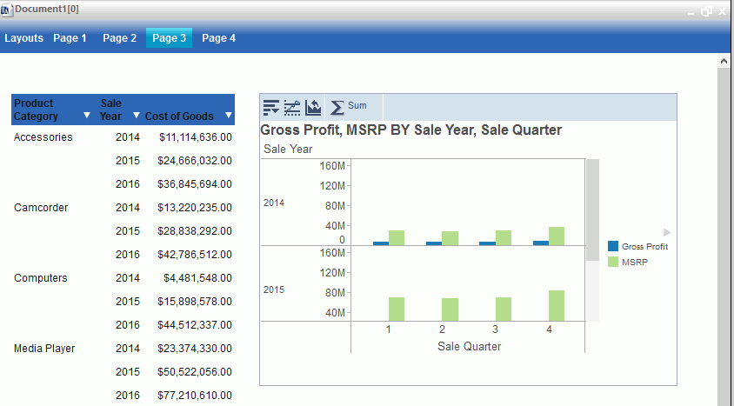Screen dimensions: 734x406
Task: Click the gray legend arrow icon
Action: coord(667,232)
